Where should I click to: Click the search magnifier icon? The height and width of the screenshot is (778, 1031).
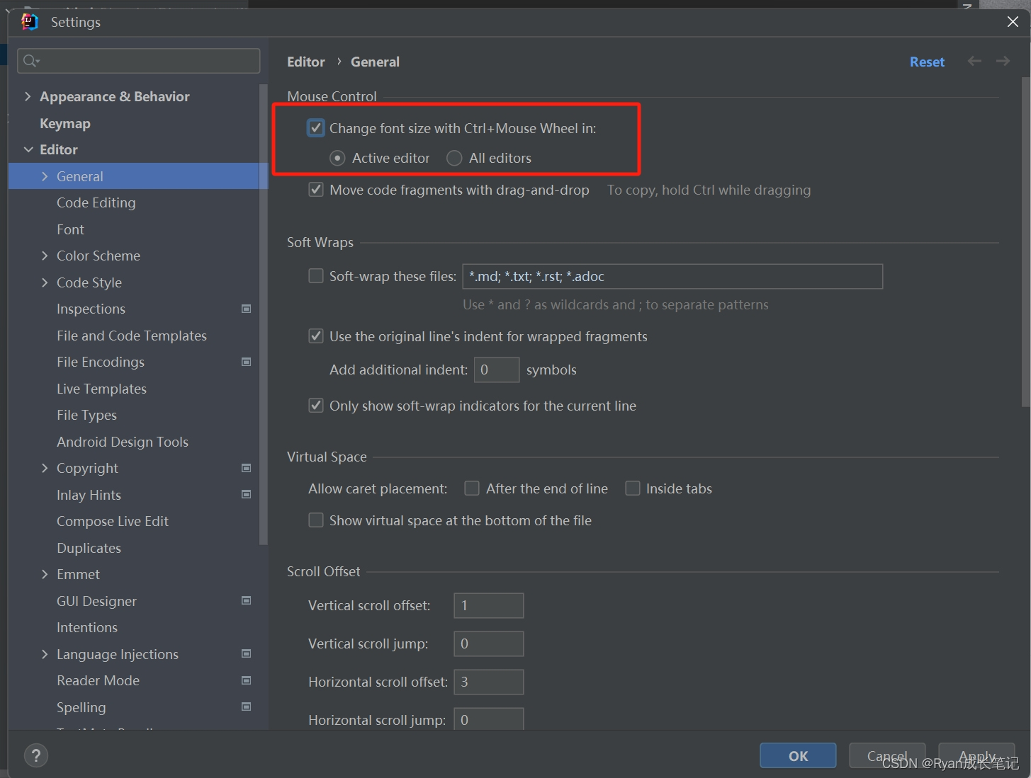coord(31,61)
